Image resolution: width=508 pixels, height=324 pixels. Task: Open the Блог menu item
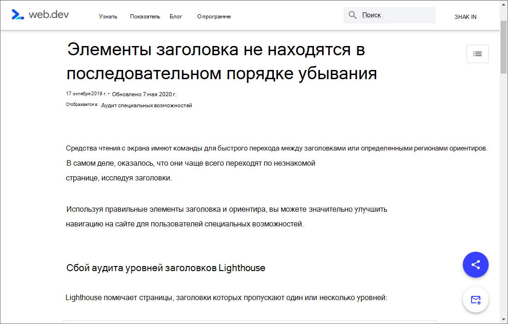tap(176, 16)
